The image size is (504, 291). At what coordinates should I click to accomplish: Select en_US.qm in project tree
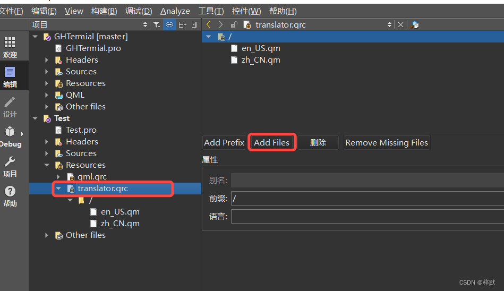120,212
